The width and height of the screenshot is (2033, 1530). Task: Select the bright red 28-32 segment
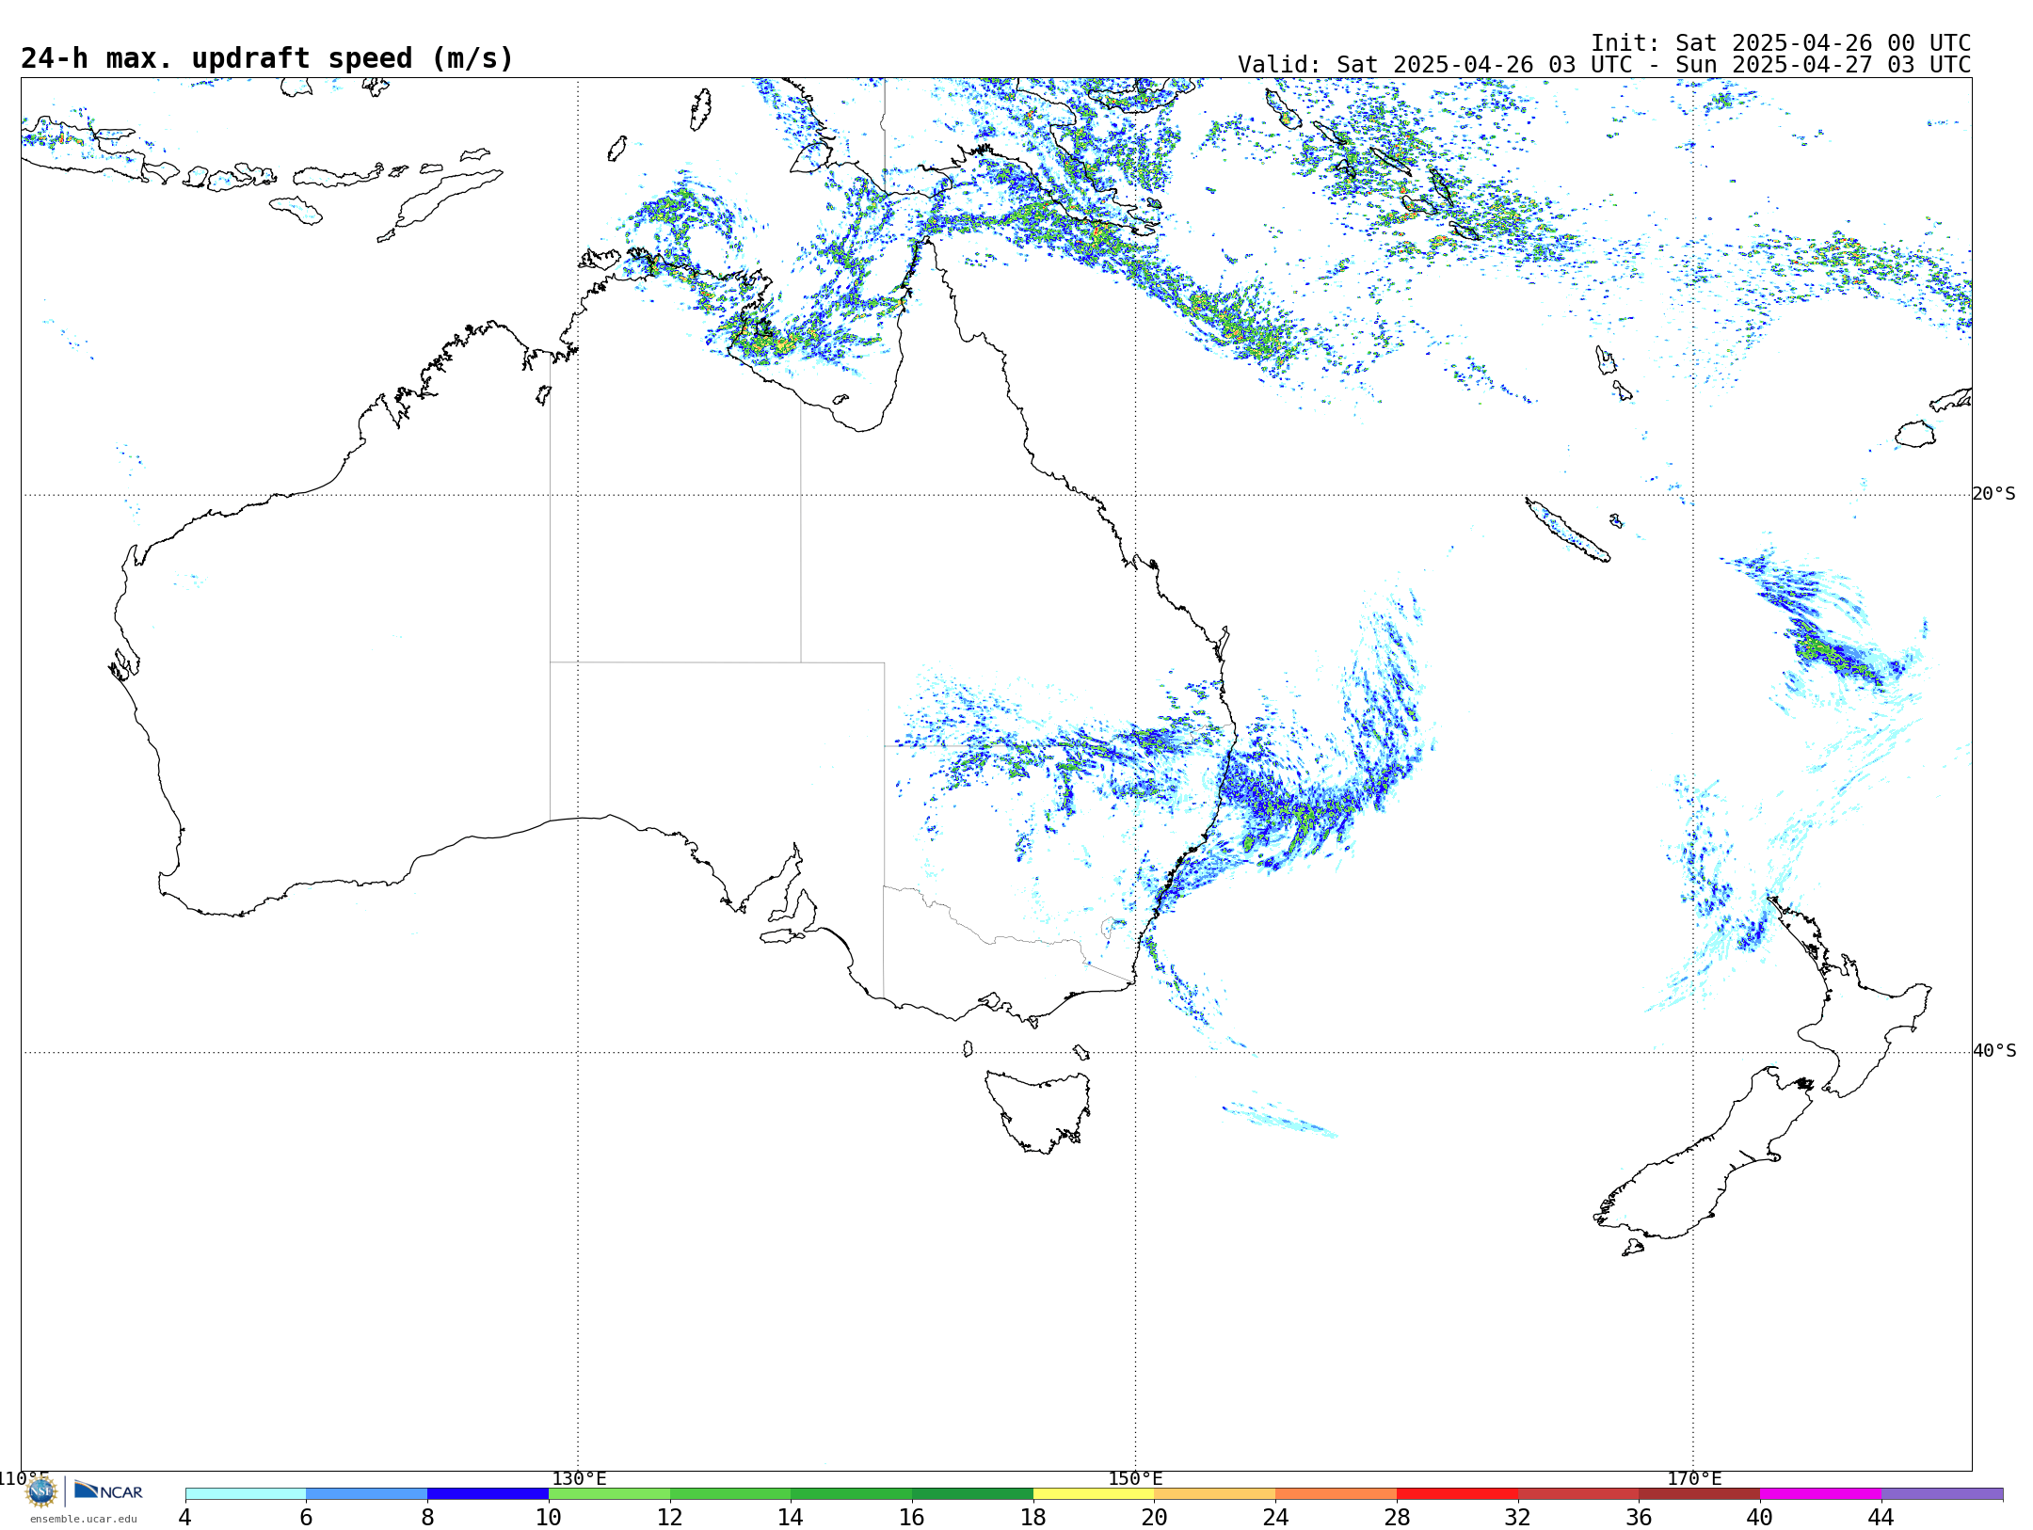click(1457, 1494)
